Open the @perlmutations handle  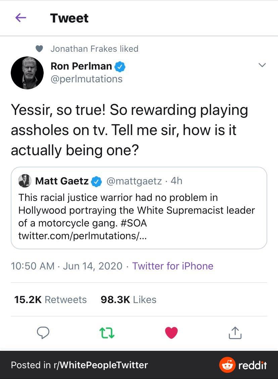coord(86,79)
